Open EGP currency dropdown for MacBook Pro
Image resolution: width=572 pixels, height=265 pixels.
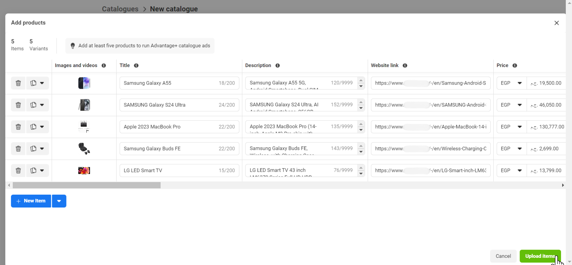(512, 127)
